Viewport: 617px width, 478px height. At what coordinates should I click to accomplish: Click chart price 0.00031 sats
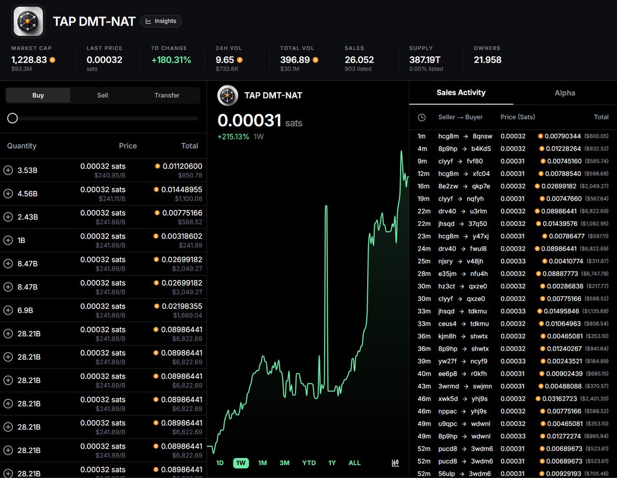click(x=260, y=121)
